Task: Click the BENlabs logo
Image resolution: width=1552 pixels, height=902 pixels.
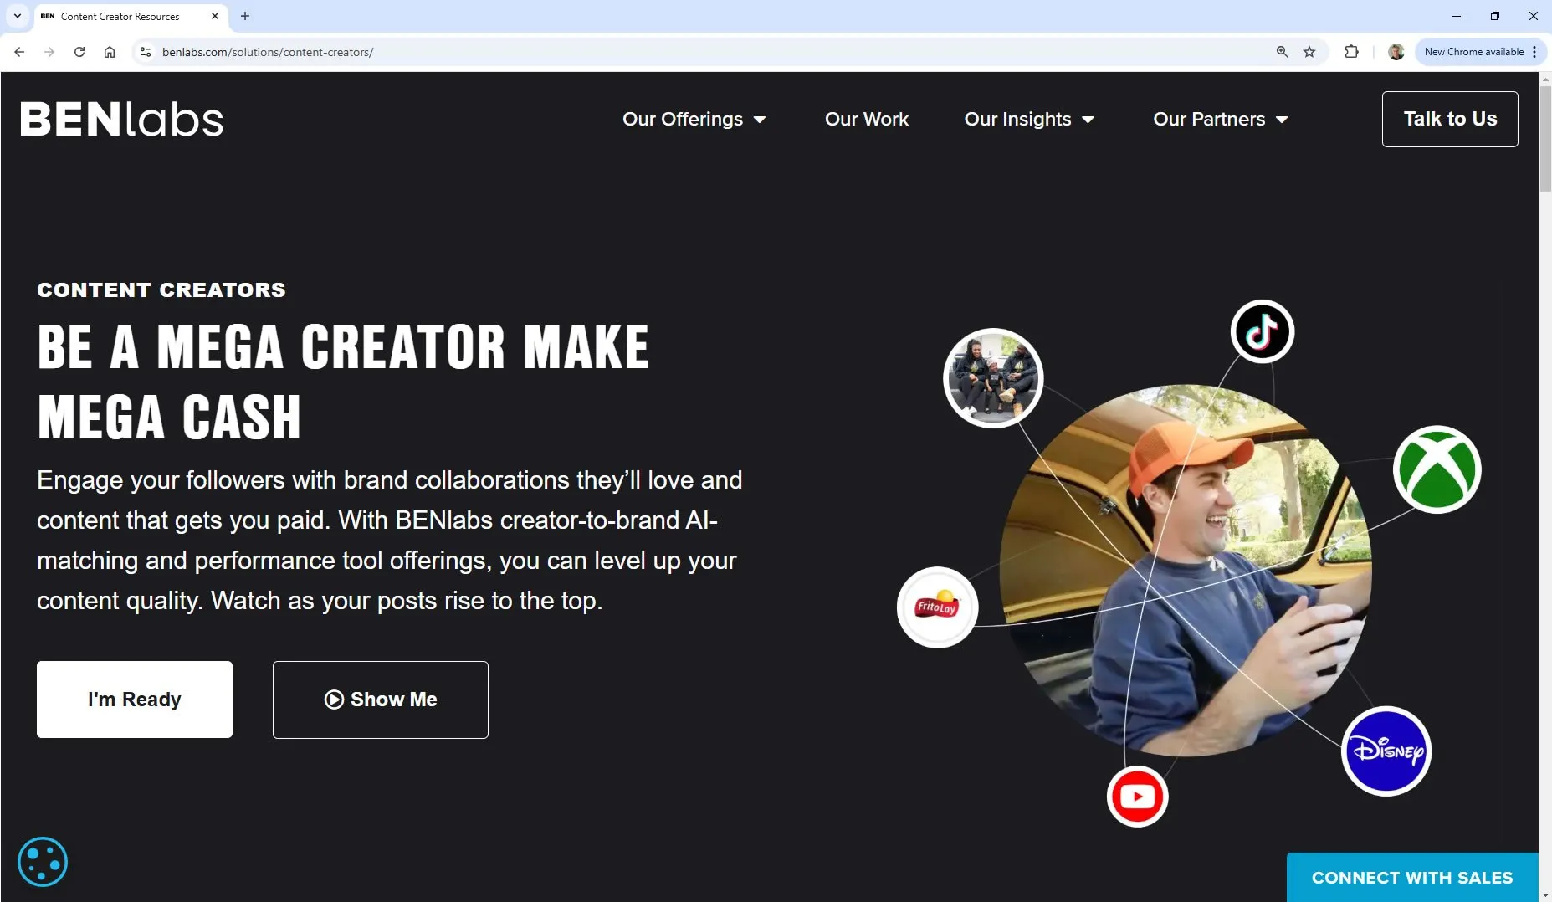Action: point(121,119)
